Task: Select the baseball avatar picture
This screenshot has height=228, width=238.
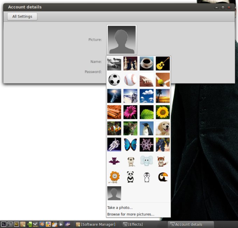Action: (x=131, y=80)
